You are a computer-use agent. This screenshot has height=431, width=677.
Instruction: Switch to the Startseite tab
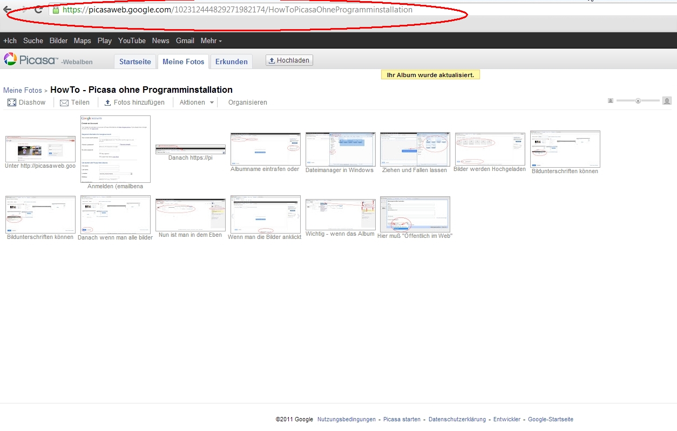(135, 61)
